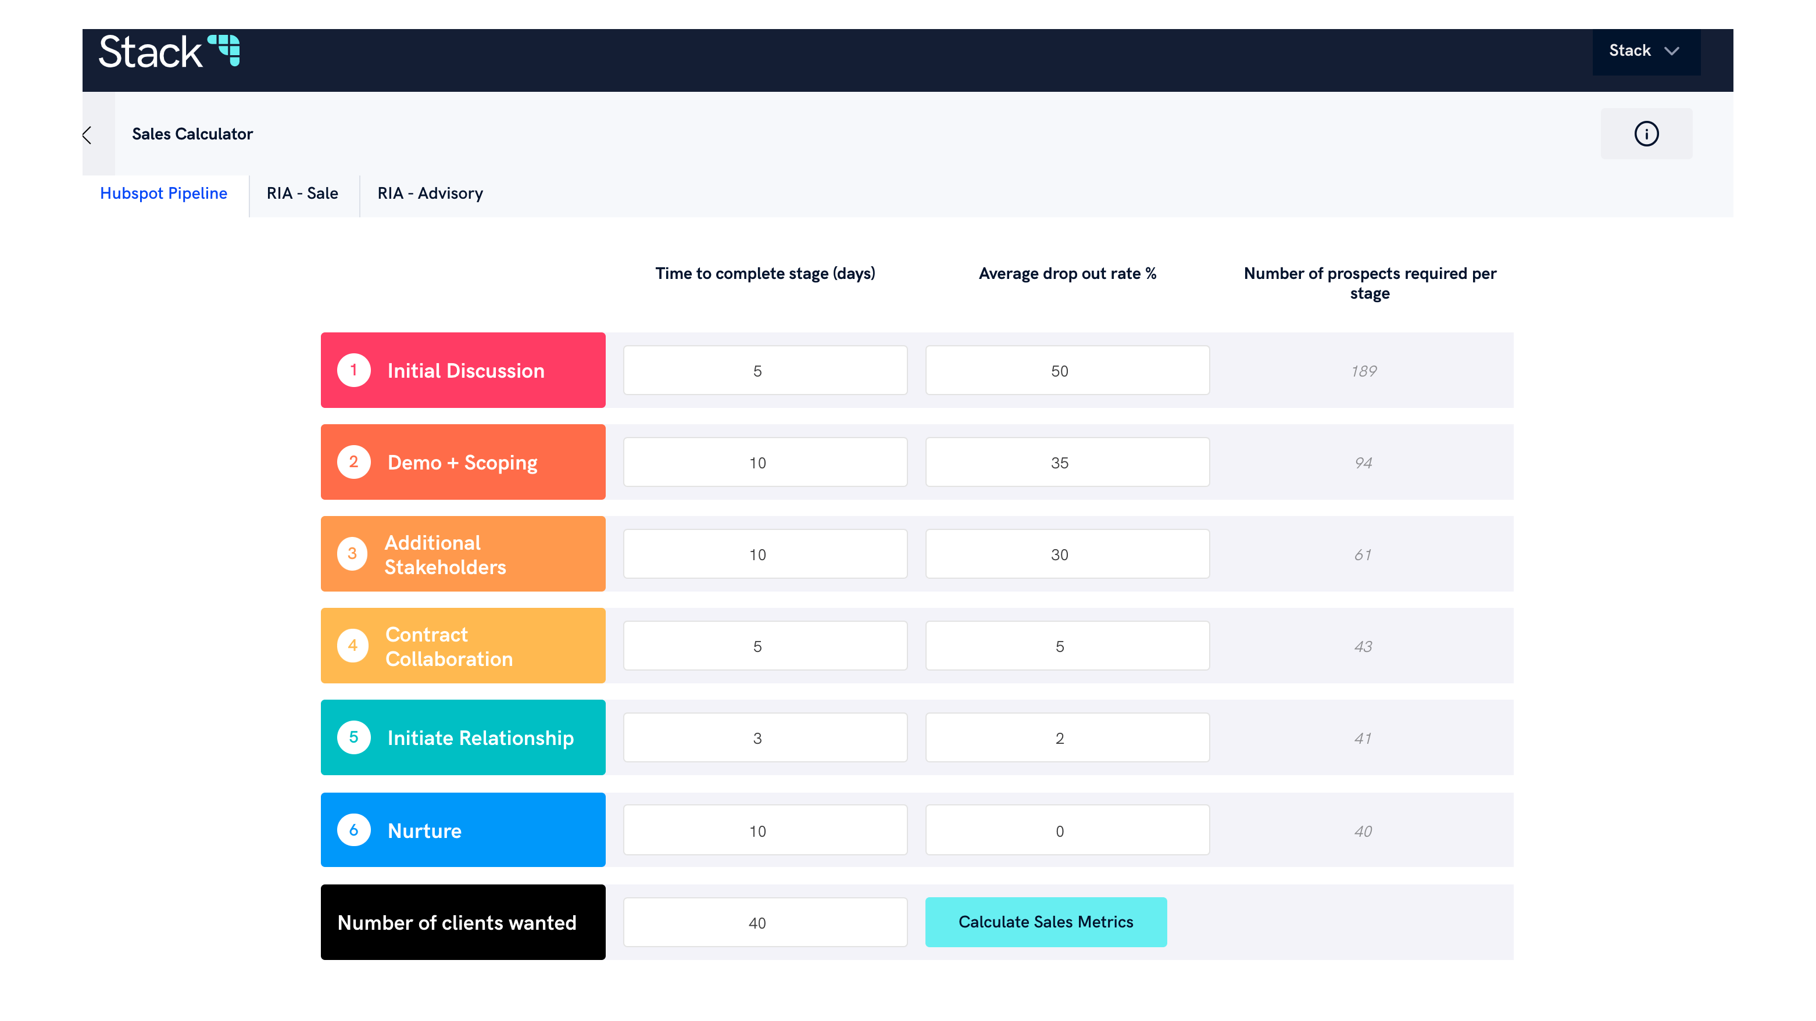The width and height of the screenshot is (1816, 1021).
Task: Click Initiate Relationship time to complete field
Action: 765,738
